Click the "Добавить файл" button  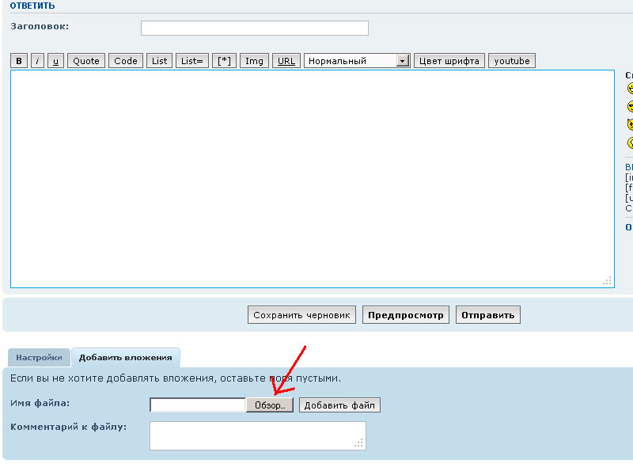point(339,405)
